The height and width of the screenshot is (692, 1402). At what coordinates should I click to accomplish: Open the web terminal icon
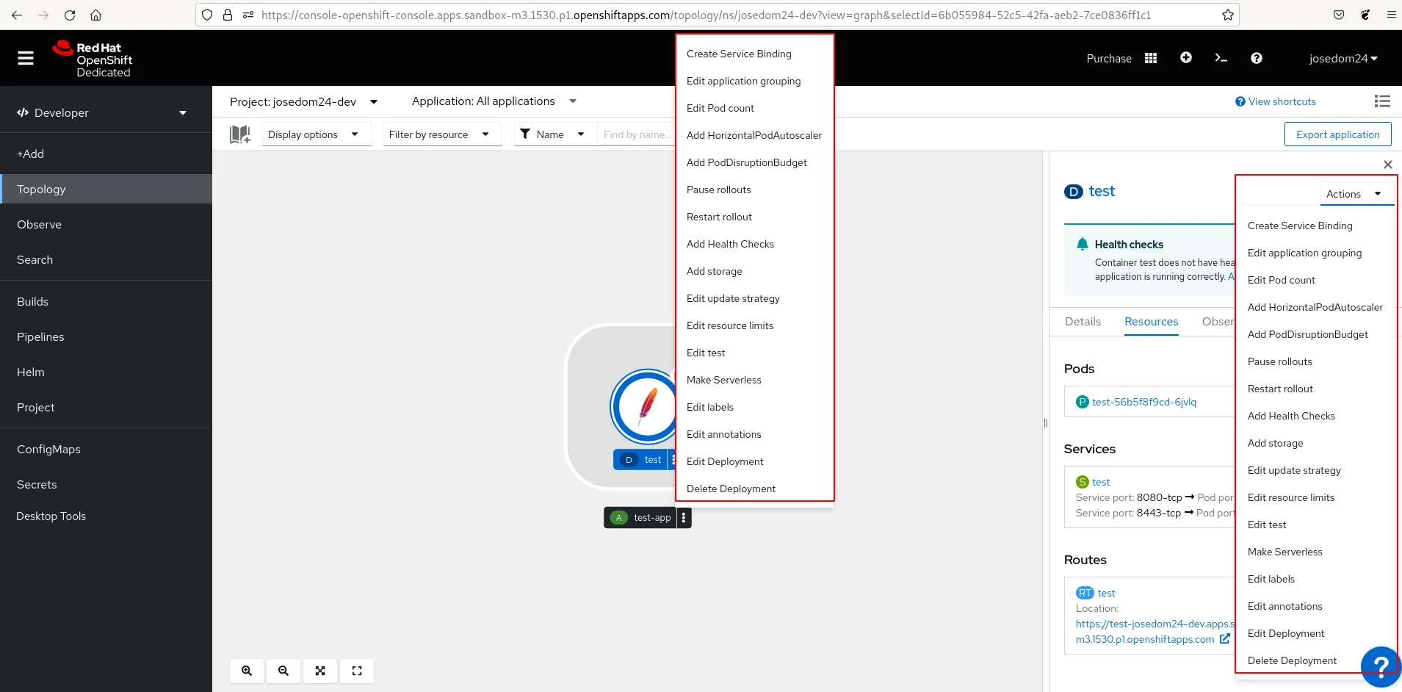[x=1221, y=58]
